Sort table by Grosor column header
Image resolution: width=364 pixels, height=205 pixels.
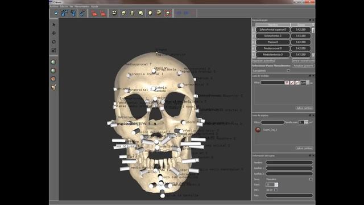coord(301,24)
